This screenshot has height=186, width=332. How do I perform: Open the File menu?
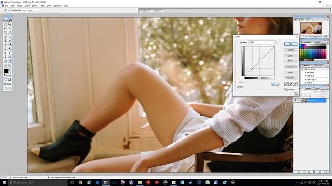point(7,6)
